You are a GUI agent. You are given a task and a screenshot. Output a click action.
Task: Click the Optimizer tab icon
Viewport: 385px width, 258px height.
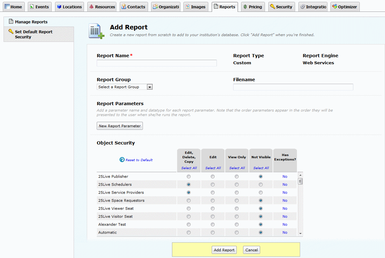pos(334,7)
